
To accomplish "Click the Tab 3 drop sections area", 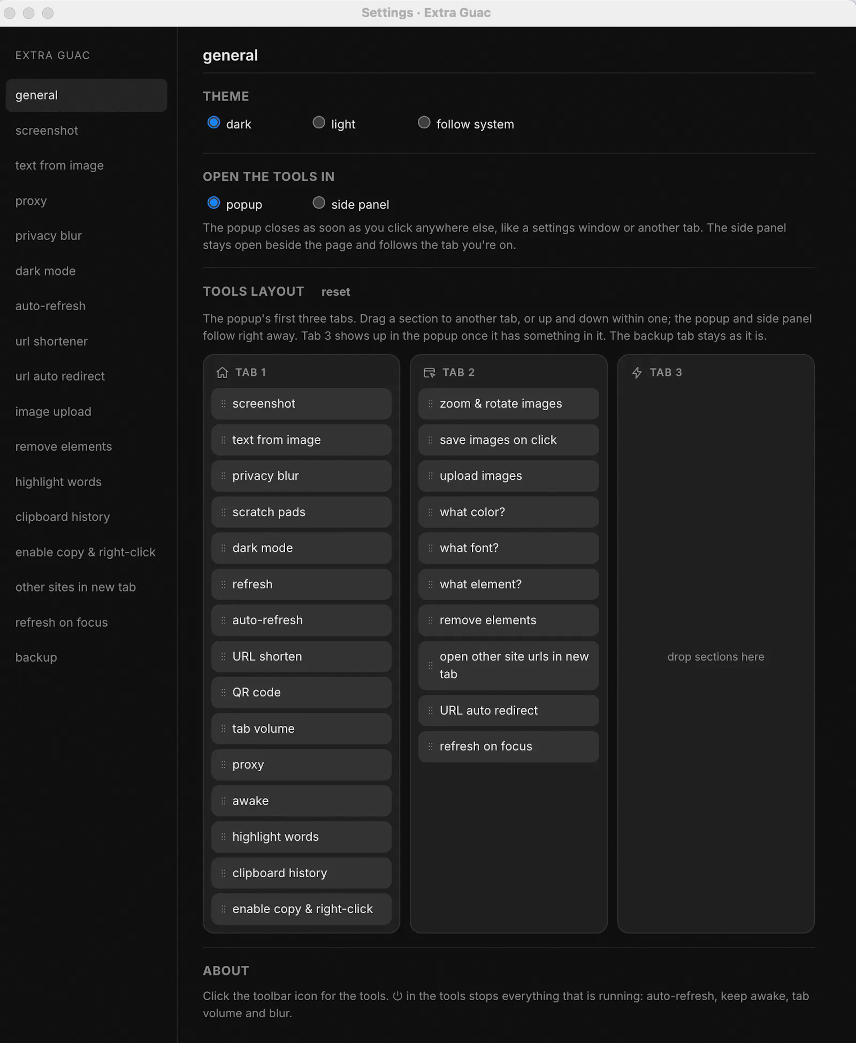I will (x=716, y=657).
